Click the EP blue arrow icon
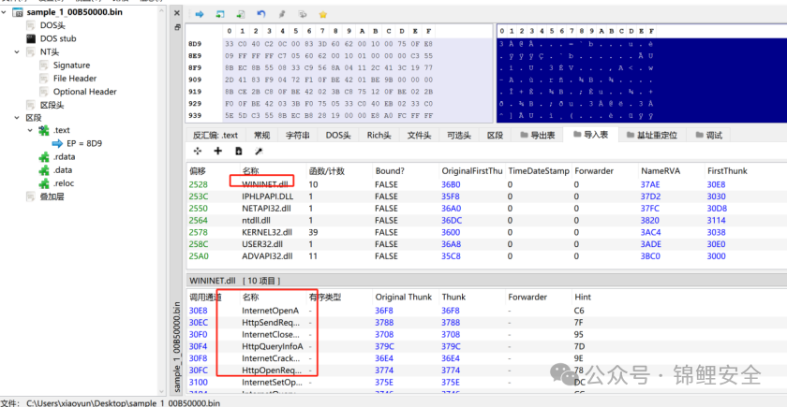Screen dimensions: 787x407 pyautogui.click(x=58, y=143)
